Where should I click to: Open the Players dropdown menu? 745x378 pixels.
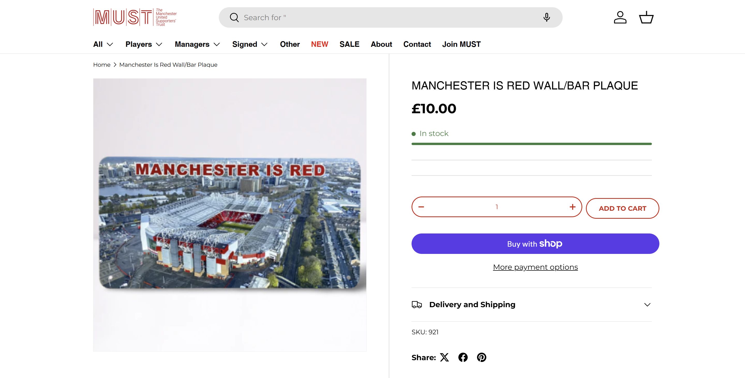coord(144,44)
